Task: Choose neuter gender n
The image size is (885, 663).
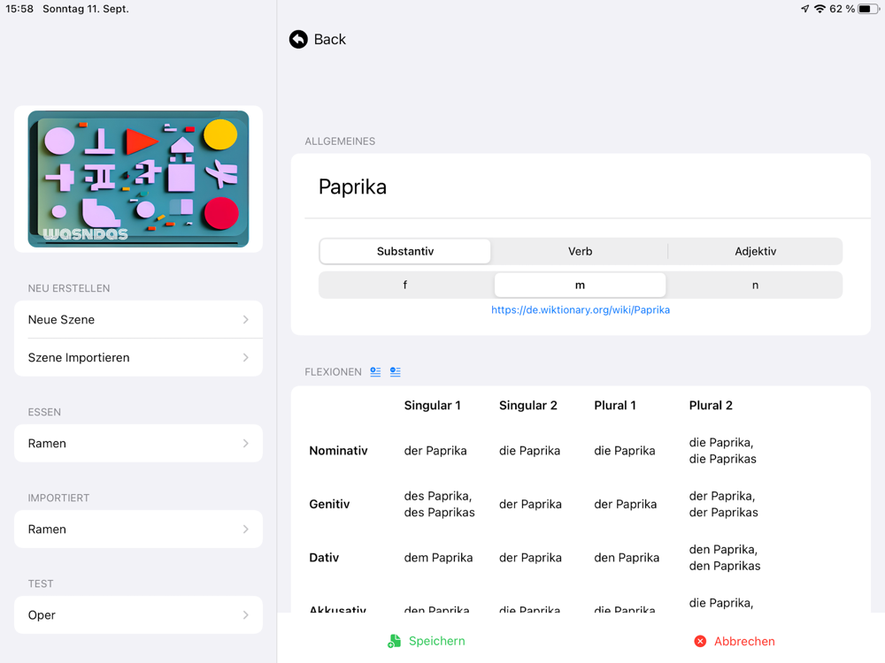Action: pos(755,286)
